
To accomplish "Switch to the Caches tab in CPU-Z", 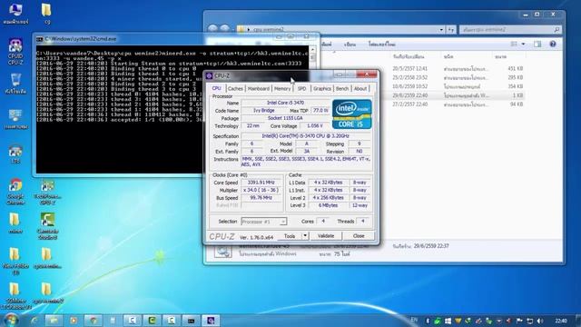I will pyautogui.click(x=235, y=89).
